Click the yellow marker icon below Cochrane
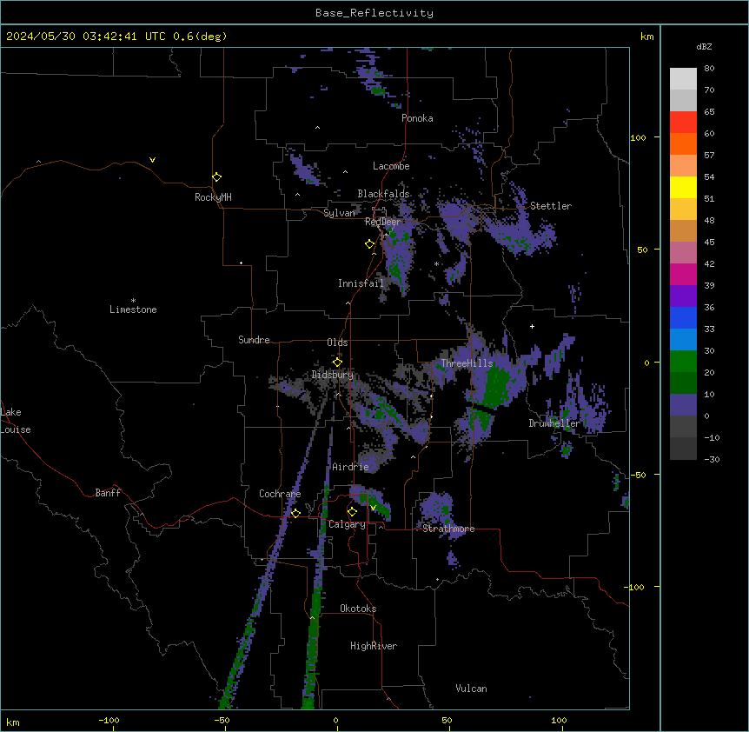Image resolution: width=749 pixels, height=732 pixels. click(296, 513)
